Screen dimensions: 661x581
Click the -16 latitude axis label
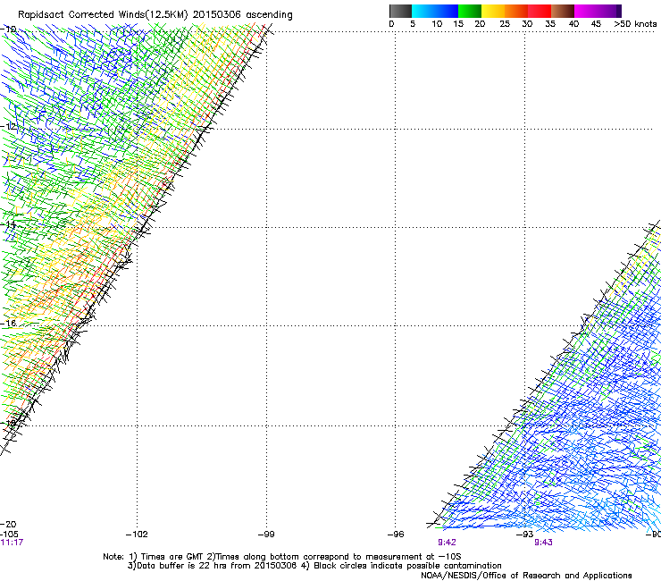(9, 324)
